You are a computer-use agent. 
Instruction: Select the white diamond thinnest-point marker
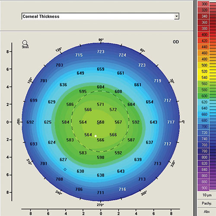tap(95, 136)
